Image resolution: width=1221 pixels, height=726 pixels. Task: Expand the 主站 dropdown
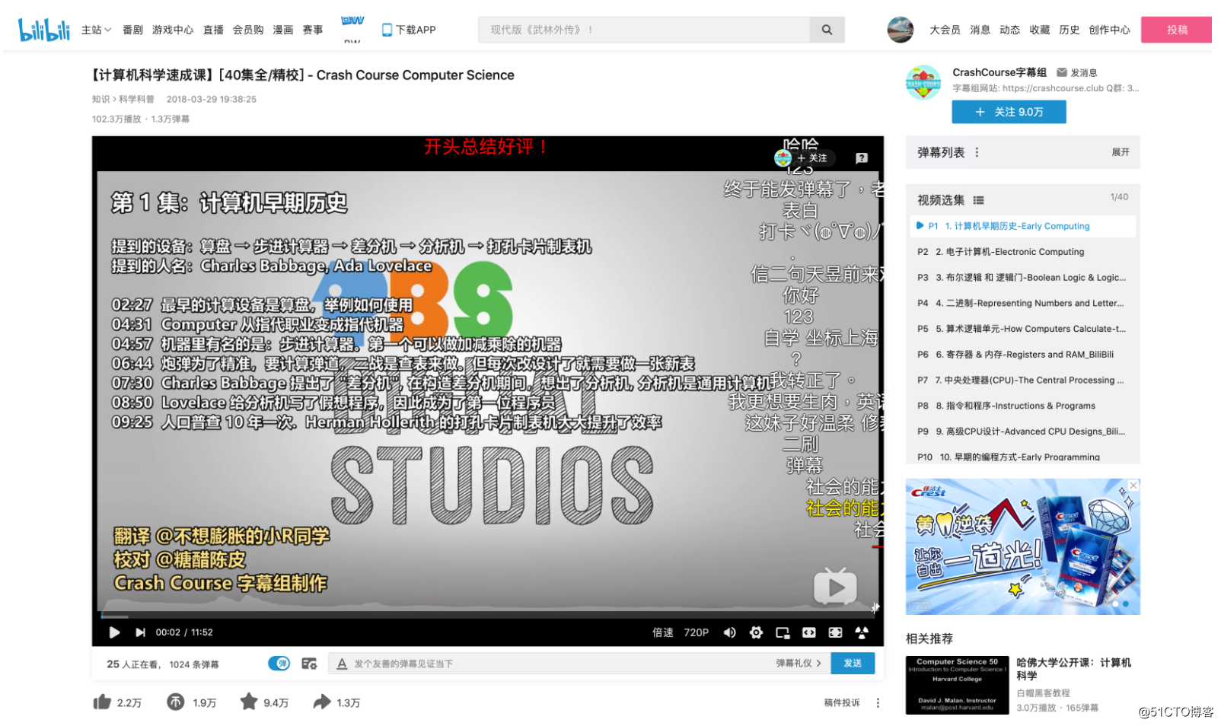[x=96, y=30]
